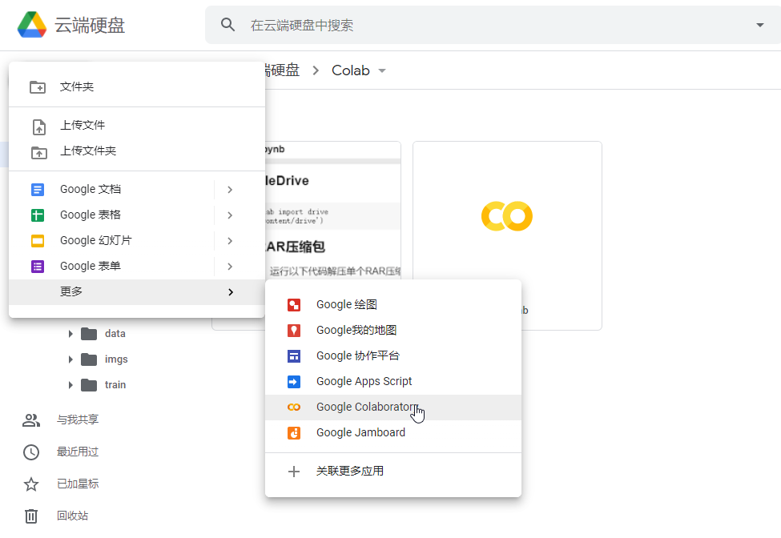
Task: Click the small Colaboratory CO icon
Action: coord(294,408)
